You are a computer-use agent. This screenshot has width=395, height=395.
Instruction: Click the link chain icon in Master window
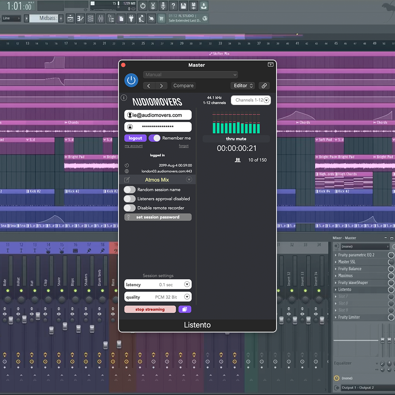click(x=264, y=86)
